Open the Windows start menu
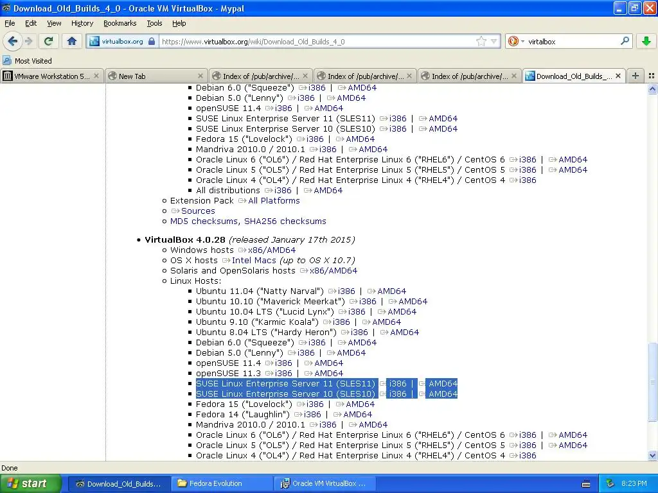 tap(31, 483)
